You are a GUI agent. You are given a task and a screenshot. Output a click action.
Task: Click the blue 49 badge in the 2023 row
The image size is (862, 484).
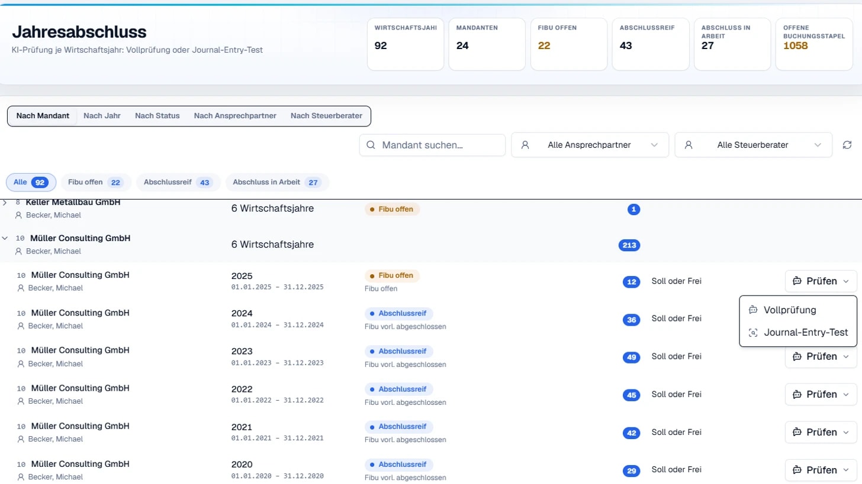click(x=632, y=358)
